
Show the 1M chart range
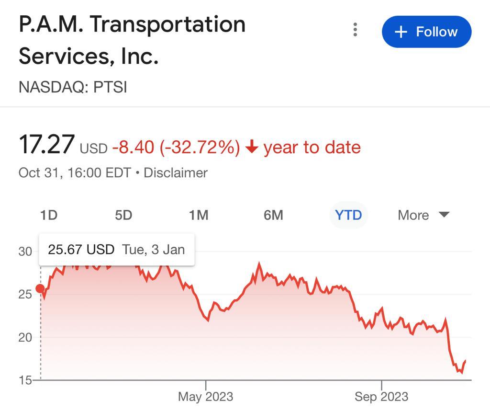(x=199, y=215)
